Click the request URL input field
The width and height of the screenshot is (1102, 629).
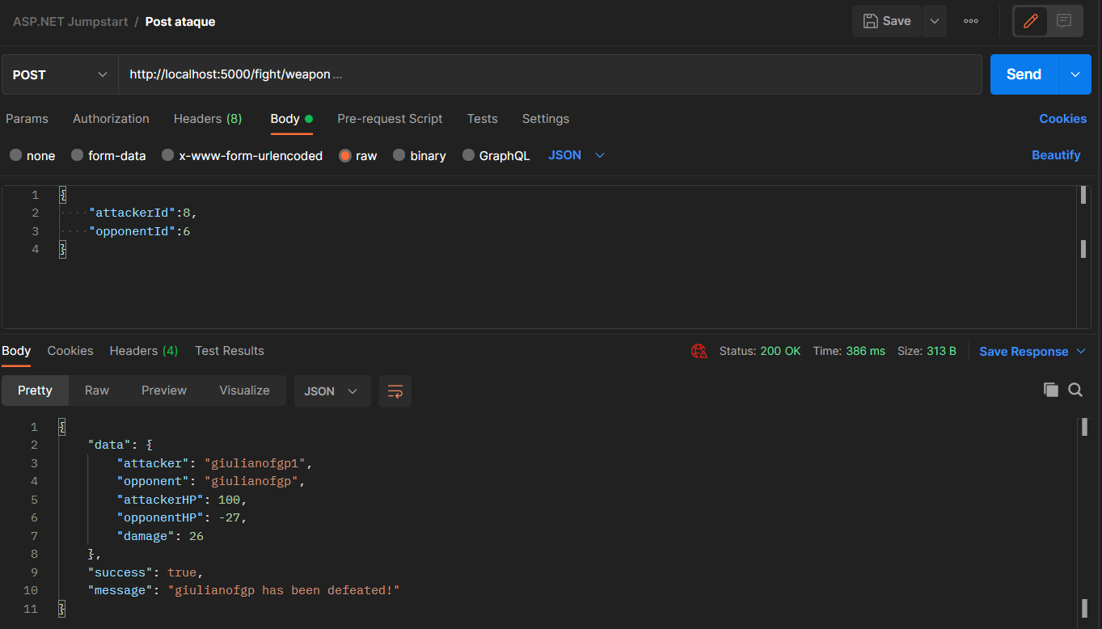pos(550,74)
